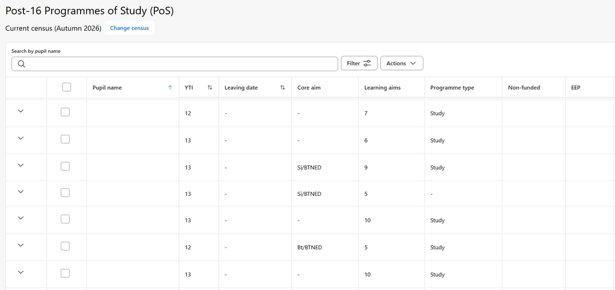Image resolution: width=615 pixels, height=290 pixels.
Task: Tick the checkbox for the Si/BTNED row with 9 aims
Action: point(65,167)
